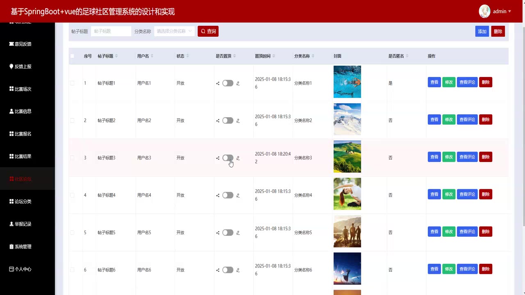Click the 帖子标题 search input field
The height and width of the screenshot is (295, 525).
(x=111, y=31)
